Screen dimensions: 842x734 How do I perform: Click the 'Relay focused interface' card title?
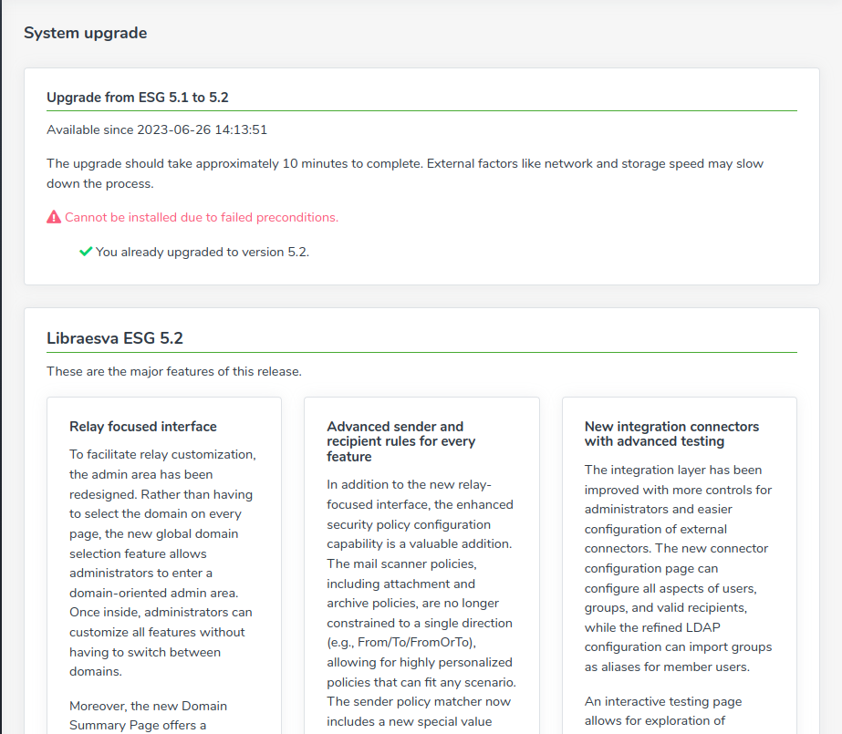pos(143,427)
